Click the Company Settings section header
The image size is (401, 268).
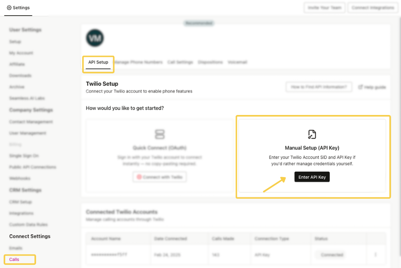pyautogui.click(x=31, y=110)
